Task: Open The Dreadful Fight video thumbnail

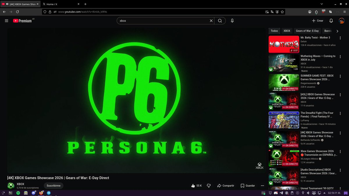Action: click(284, 120)
